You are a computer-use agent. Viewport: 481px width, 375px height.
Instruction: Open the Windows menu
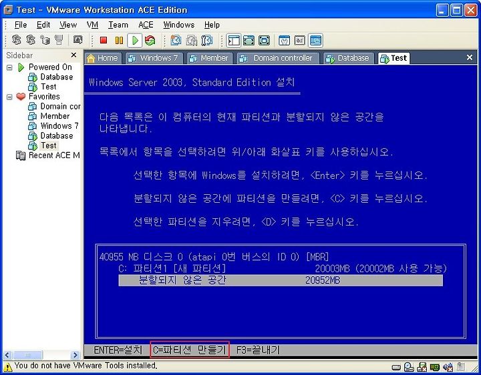[x=179, y=25]
